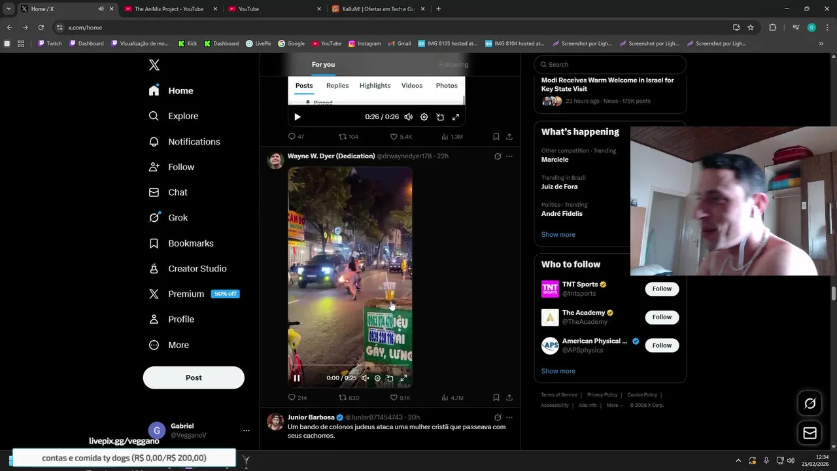837x471 pixels.
Task: Open Grok icon on Wayne Dyer post
Action: pos(498,156)
